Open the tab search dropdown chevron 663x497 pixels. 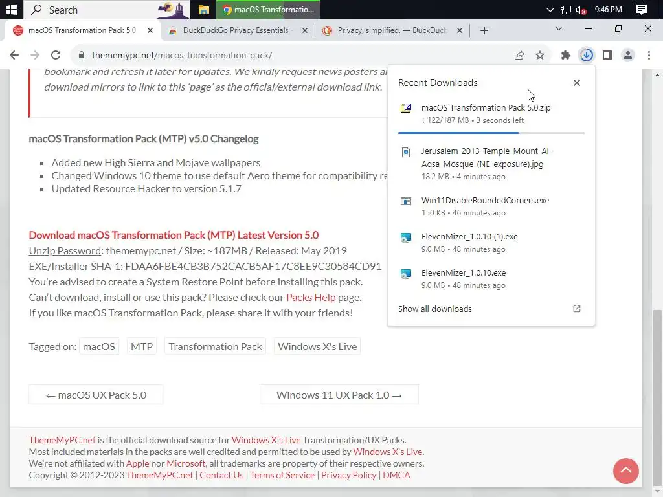coord(559,28)
